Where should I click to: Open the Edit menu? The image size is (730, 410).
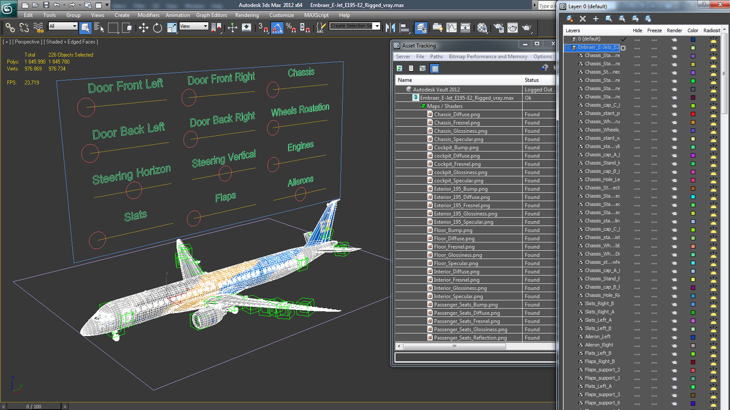28,15
